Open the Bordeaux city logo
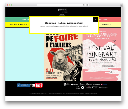128x109 pixels. pyautogui.click(x=104, y=85)
